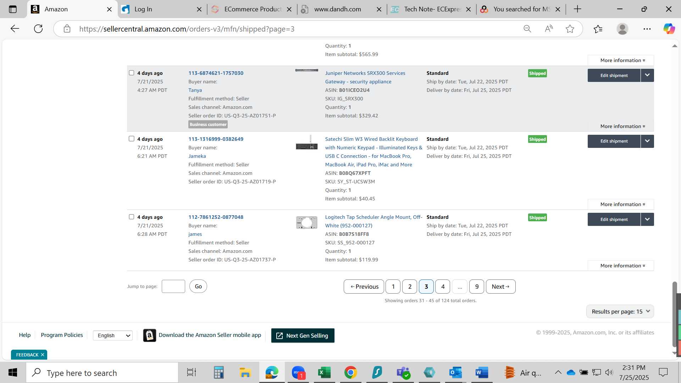Open Excel from the taskbar
Image resolution: width=681 pixels, height=383 pixels.
point(324,373)
